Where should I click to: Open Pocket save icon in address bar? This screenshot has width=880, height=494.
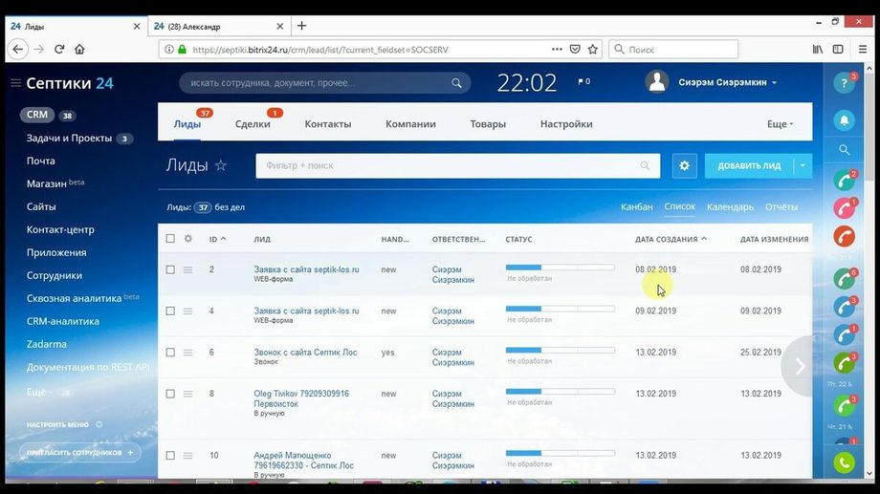click(x=575, y=50)
